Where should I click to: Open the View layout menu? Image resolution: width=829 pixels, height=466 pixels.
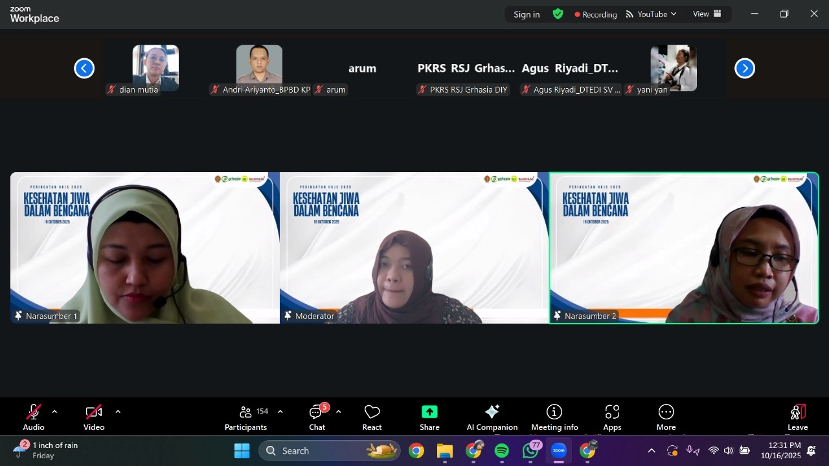707,14
